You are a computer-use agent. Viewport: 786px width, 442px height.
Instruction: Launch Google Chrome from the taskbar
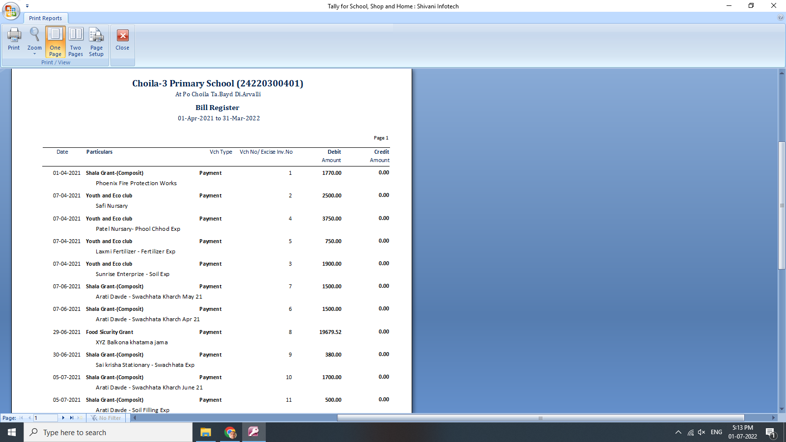229,432
